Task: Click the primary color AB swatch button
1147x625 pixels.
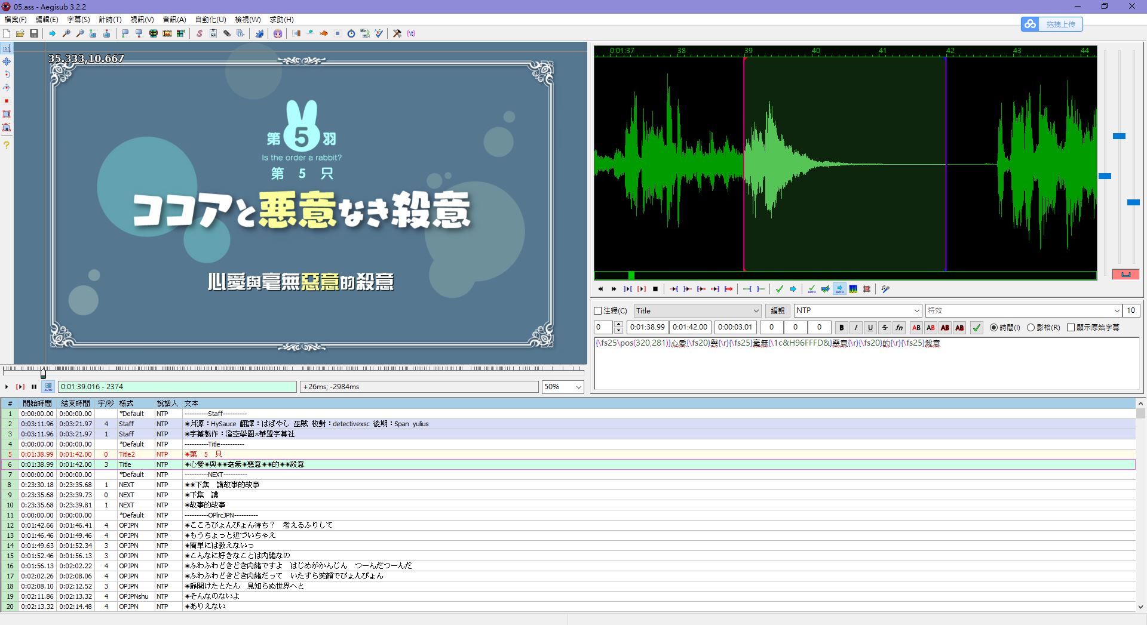Action: (916, 328)
